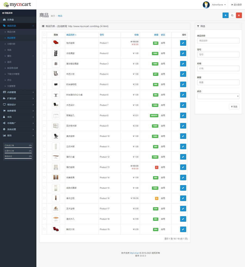The height and width of the screenshot is (267, 245).
Task: Click edit pencil for Product 1
Action: (183, 43)
